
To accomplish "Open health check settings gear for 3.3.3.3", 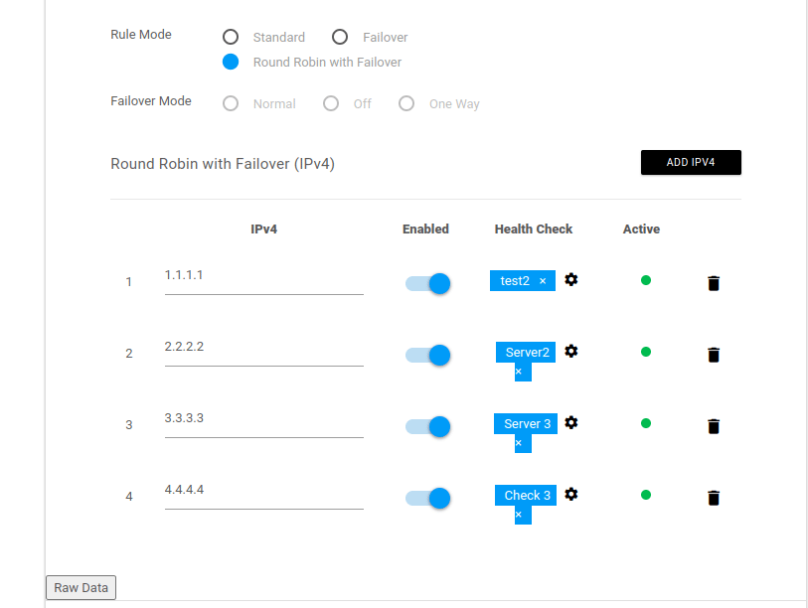I will [x=570, y=423].
